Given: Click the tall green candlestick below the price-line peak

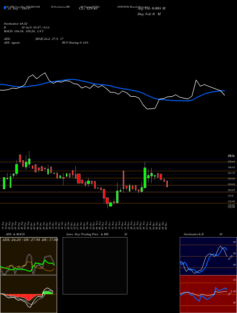Looking at the screenshot, I should (x=145, y=178).
